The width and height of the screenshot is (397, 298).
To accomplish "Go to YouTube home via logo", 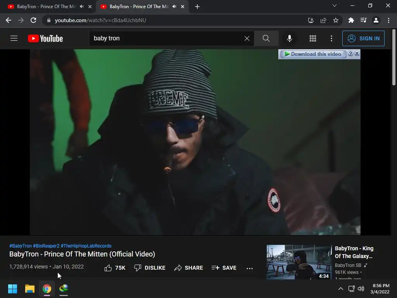I will [45, 38].
